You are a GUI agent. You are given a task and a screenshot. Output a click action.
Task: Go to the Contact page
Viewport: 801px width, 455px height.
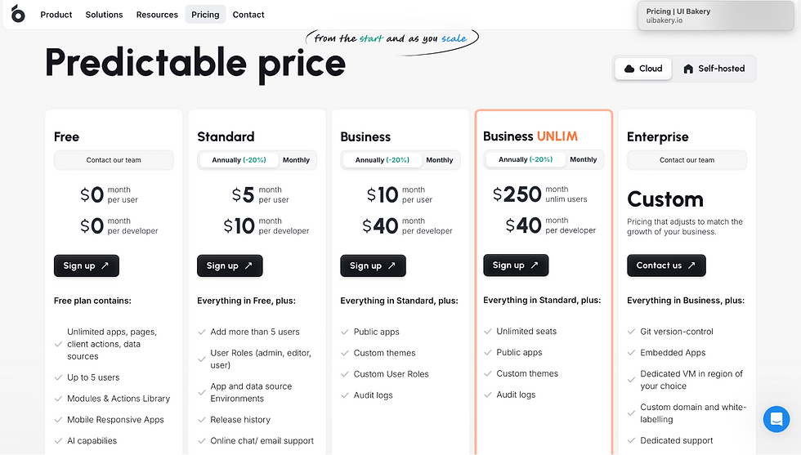tap(248, 15)
